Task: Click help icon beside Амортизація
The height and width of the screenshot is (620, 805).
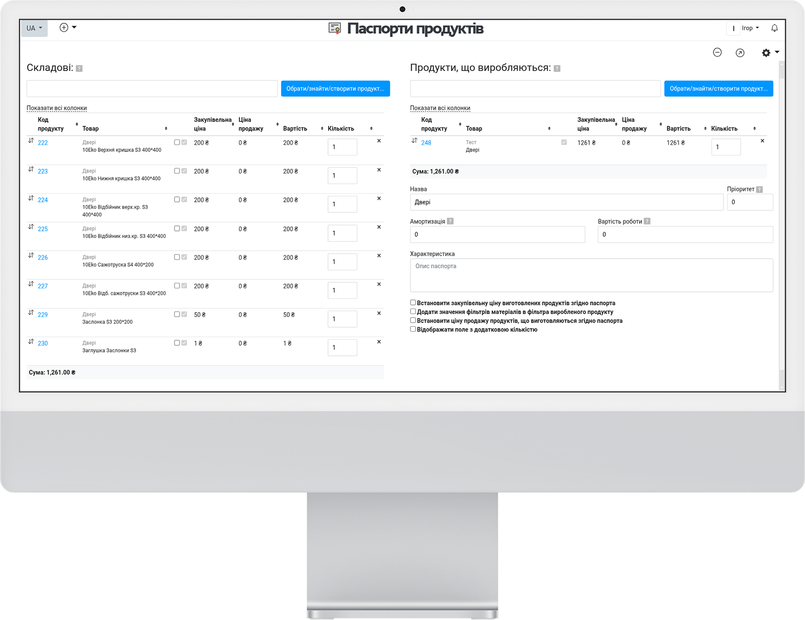Action: point(450,221)
